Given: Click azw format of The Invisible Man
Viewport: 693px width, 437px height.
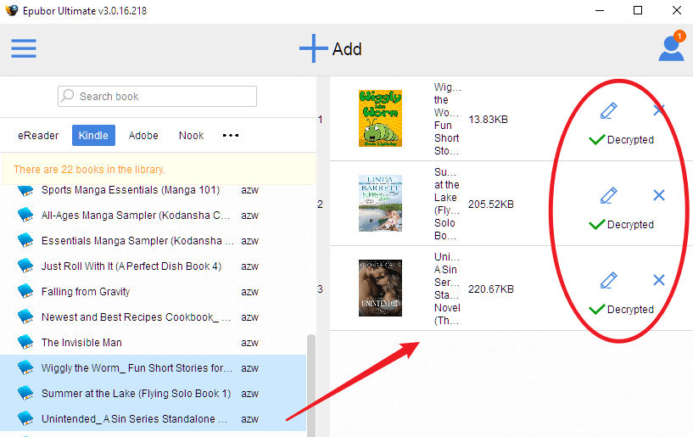Looking at the screenshot, I should click(x=249, y=343).
